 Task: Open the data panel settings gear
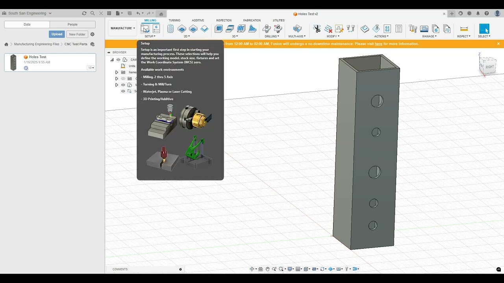(x=93, y=34)
